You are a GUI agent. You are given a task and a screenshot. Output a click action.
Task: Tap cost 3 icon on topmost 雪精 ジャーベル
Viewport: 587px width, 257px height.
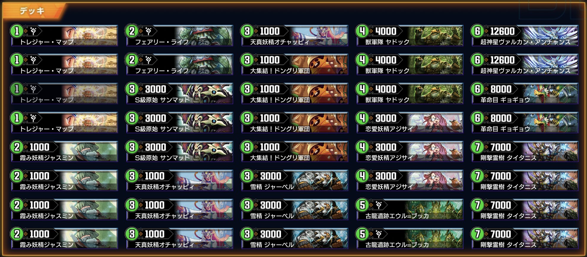tap(247, 176)
